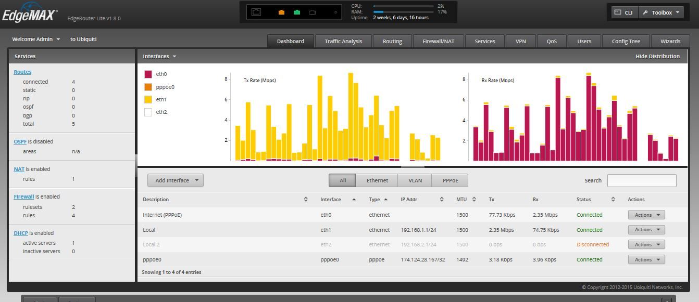Click Hide Distribution button
699x302 pixels.
click(657, 56)
